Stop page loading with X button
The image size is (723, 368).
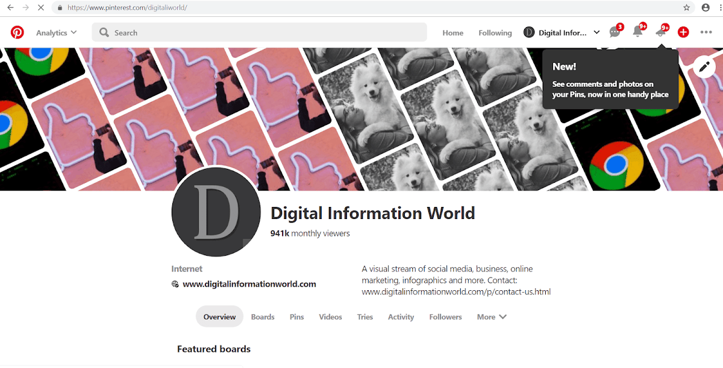40,8
